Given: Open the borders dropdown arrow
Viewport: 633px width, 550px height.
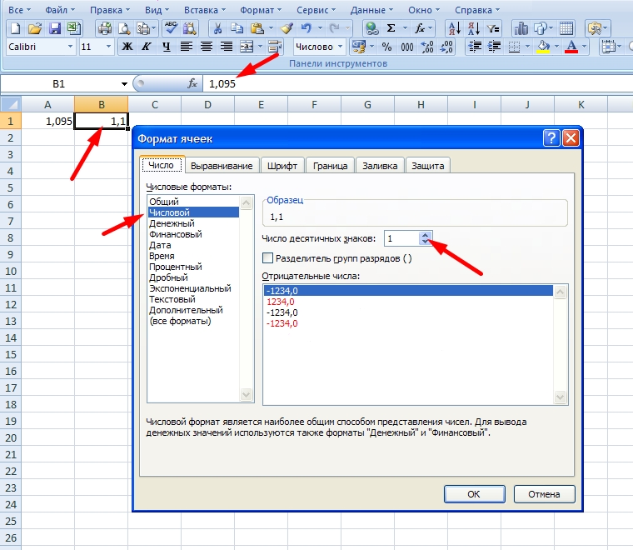Looking at the screenshot, I should pos(527,47).
